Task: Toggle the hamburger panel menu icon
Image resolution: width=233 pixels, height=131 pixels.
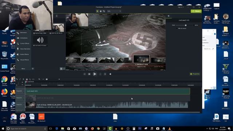Action: point(57,16)
